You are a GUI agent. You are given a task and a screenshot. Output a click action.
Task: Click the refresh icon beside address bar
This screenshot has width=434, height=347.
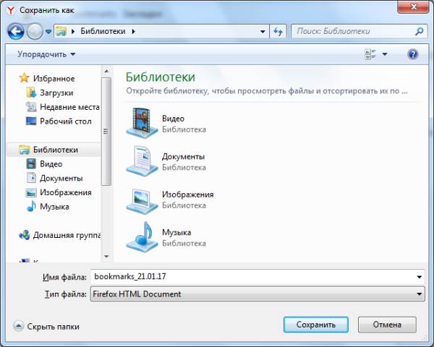278,32
